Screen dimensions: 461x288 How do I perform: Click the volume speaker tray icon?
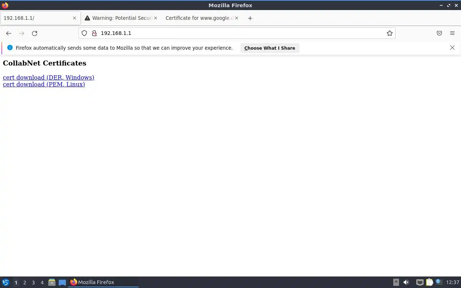pos(406,282)
